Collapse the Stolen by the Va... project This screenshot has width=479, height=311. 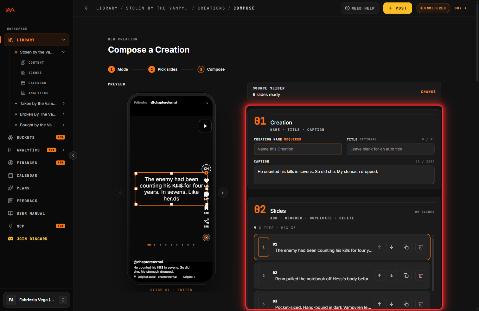pos(64,52)
